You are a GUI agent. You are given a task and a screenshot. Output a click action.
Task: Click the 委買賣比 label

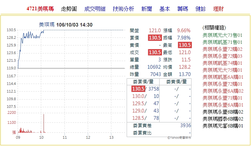(142, 133)
